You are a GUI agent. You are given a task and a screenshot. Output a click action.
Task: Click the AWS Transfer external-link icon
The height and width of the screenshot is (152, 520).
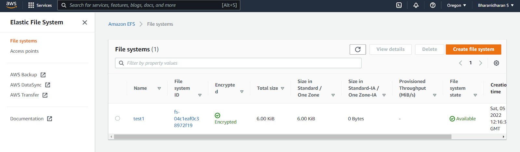[45, 95]
